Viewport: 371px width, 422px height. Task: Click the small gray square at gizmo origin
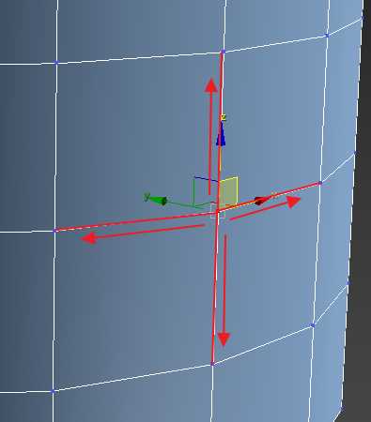(218, 211)
